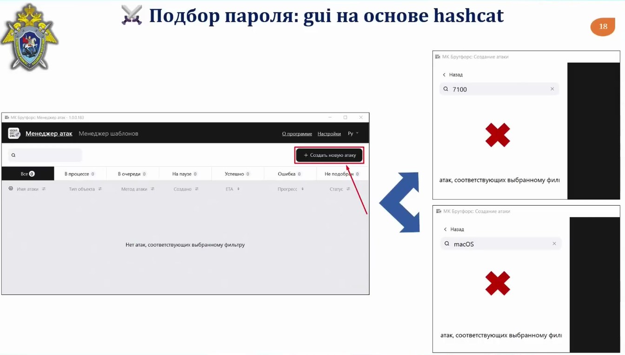Select the Все filter tab
Image resolution: width=625 pixels, height=355 pixels.
pos(28,174)
